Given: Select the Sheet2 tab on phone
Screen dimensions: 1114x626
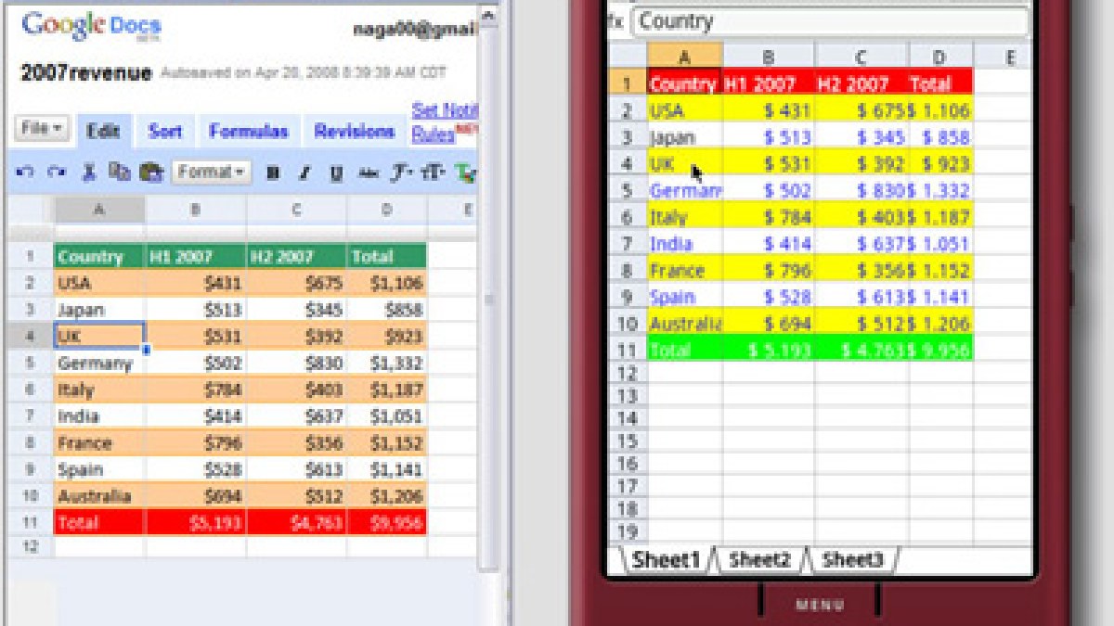Looking at the screenshot, I should [x=759, y=559].
